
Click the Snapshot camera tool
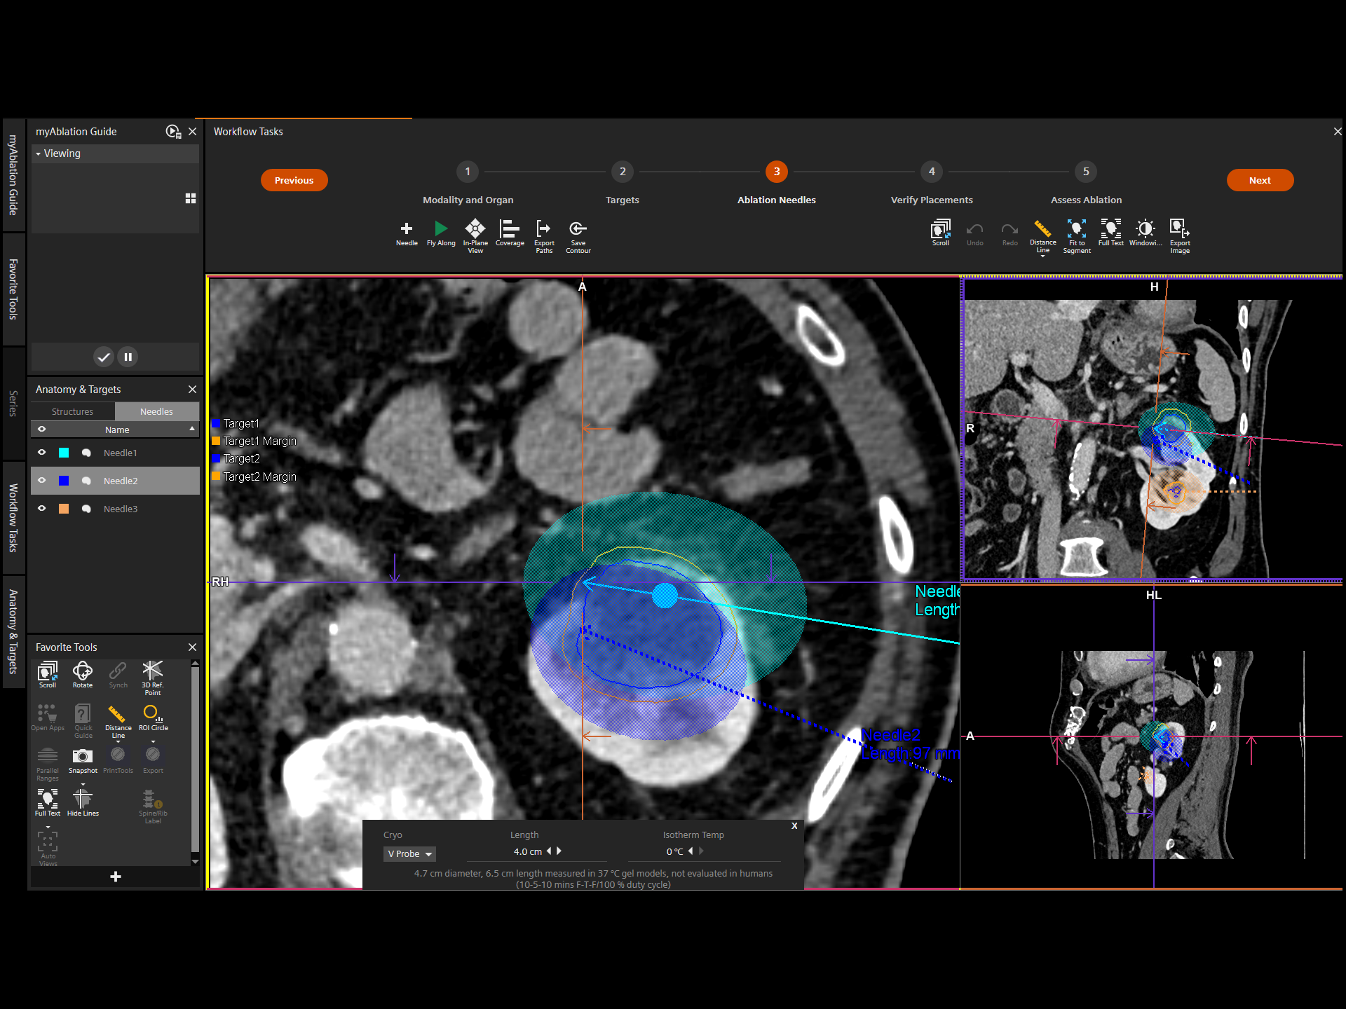(83, 761)
